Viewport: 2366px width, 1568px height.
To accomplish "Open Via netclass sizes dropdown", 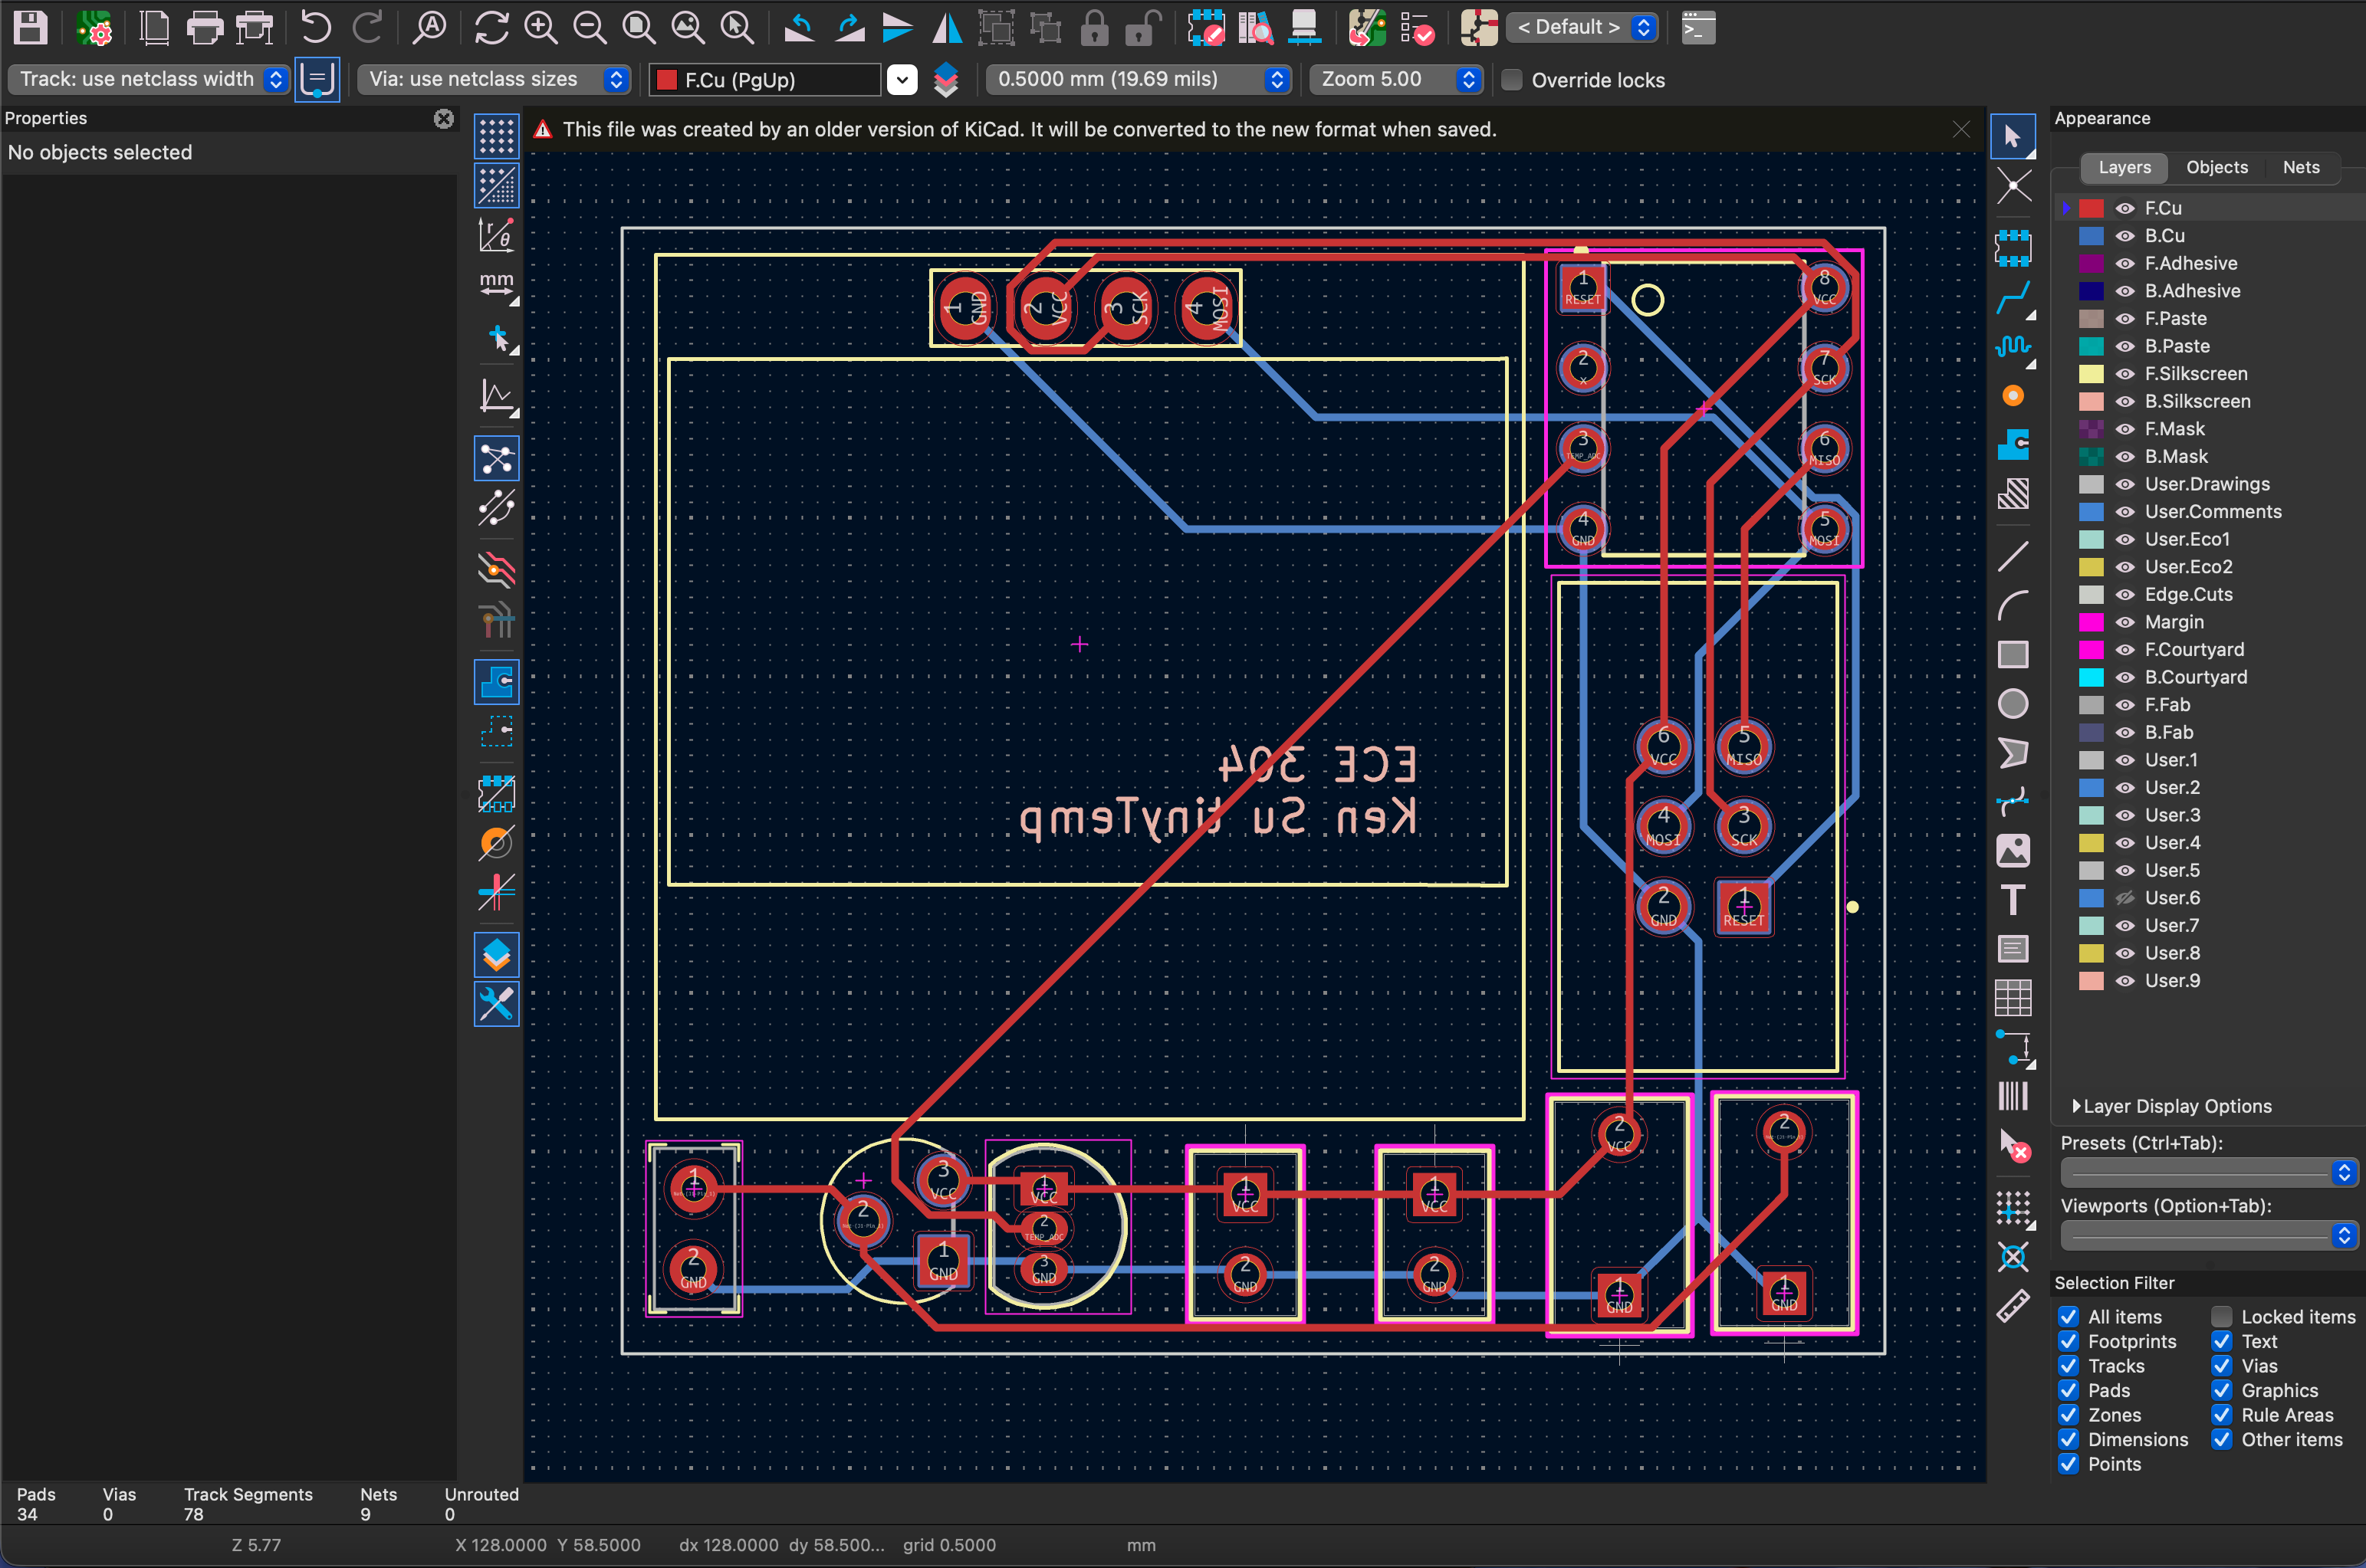I will tap(495, 79).
